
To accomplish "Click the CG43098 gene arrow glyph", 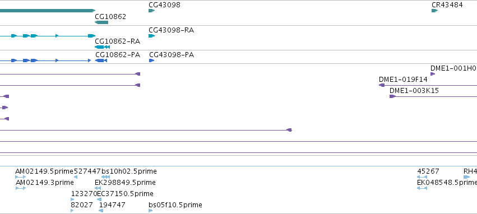I will 151,11.
